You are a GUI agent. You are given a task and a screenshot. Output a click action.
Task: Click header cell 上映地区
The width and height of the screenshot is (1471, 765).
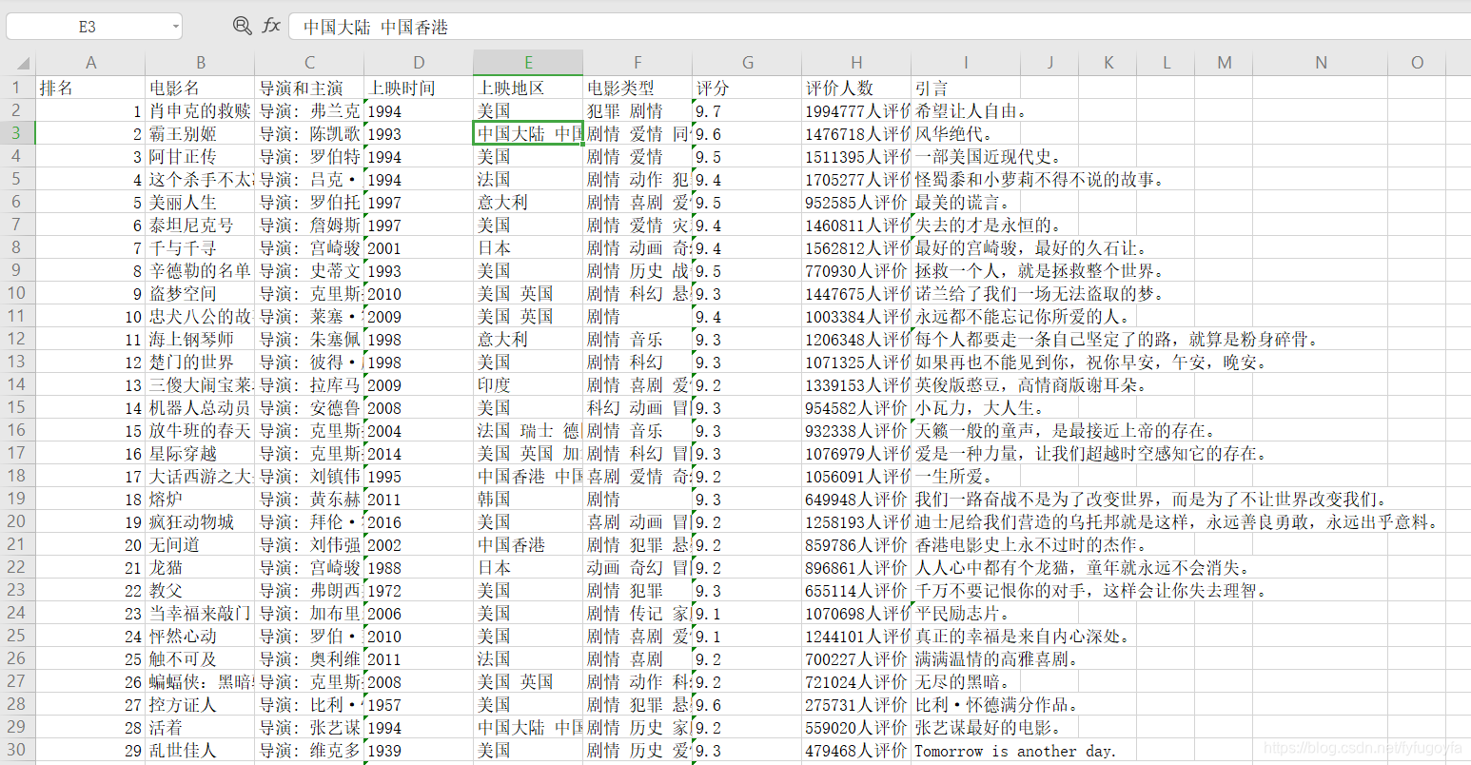[x=528, y=88]
